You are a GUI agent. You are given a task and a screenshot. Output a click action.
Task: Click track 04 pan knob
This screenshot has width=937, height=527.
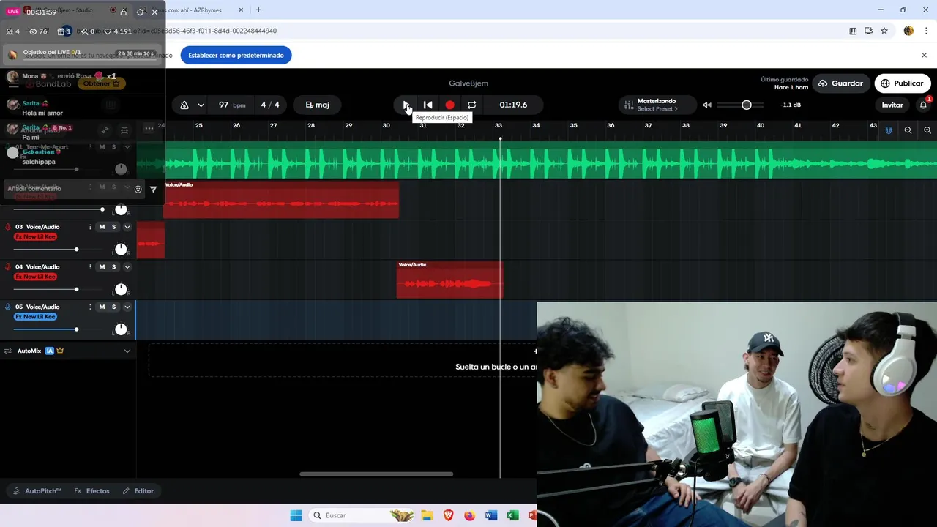click(x=121, y=289)
